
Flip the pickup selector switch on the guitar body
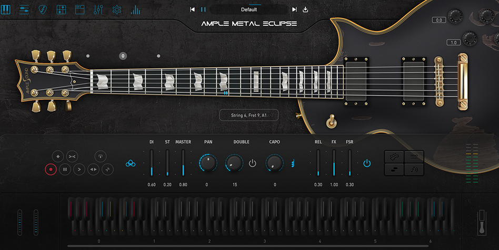click(332, 121)
